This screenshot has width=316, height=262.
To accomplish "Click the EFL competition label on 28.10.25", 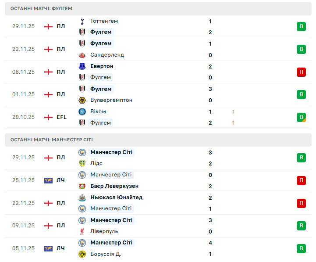I will pos(61,117).
